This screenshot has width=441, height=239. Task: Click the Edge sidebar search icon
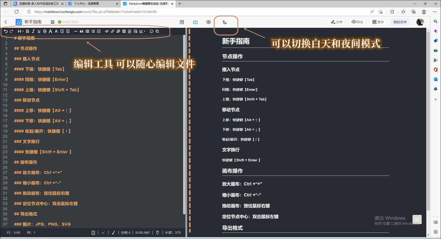[x=436, y=22]
